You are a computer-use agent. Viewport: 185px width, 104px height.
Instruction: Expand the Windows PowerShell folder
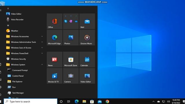(x=25, y=53)
